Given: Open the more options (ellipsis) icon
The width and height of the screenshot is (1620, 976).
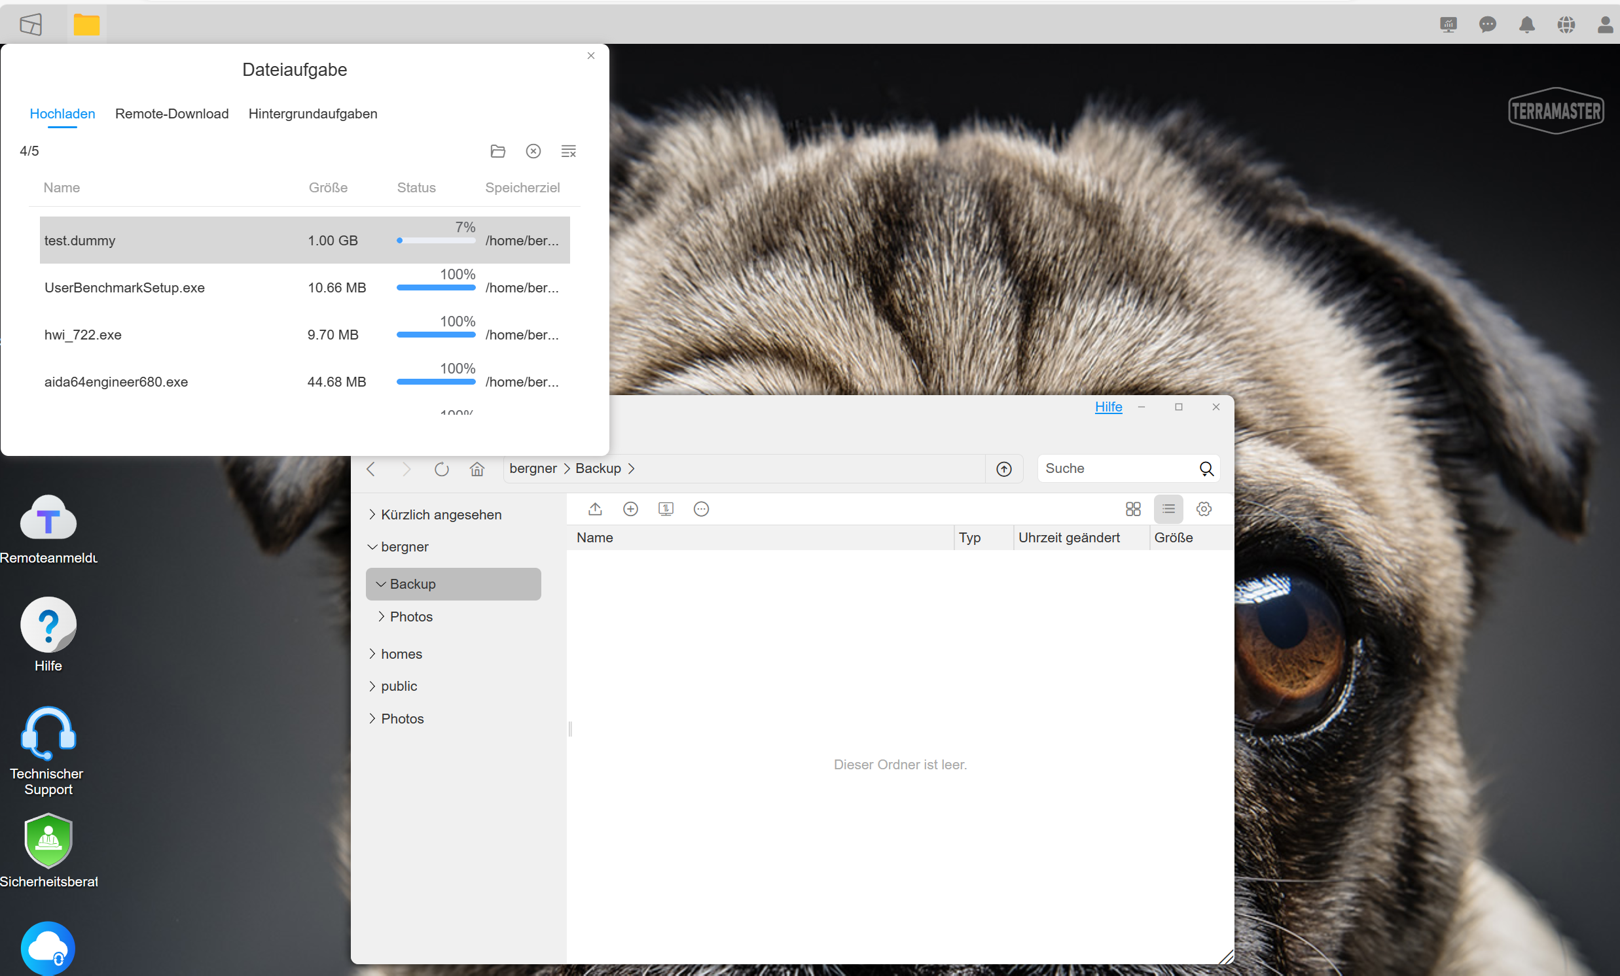Looking at the screenshot, I should click(x=702, y=509).
